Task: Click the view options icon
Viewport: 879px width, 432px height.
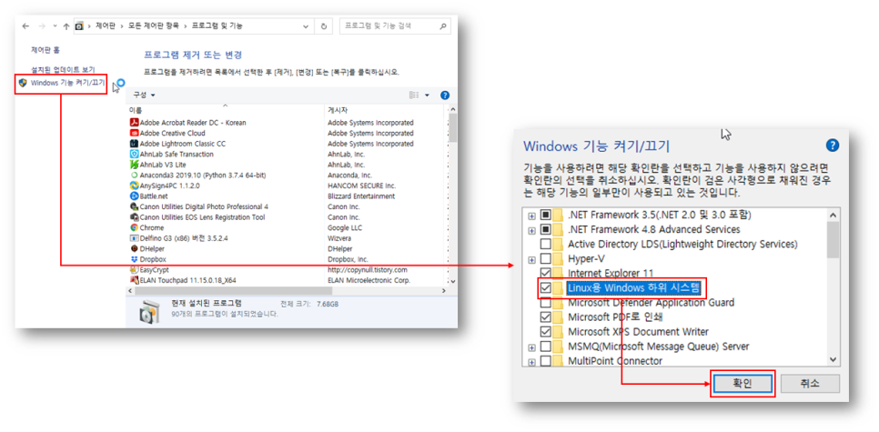Action: click(414, 95)
